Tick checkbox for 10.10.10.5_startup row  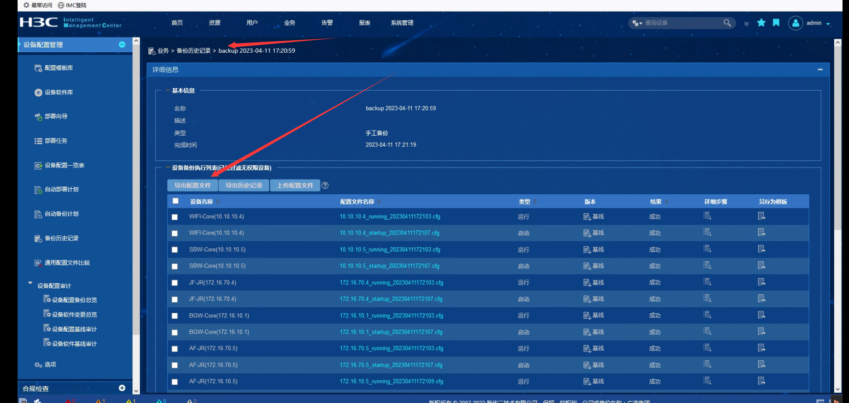click(x=175, y=267)
